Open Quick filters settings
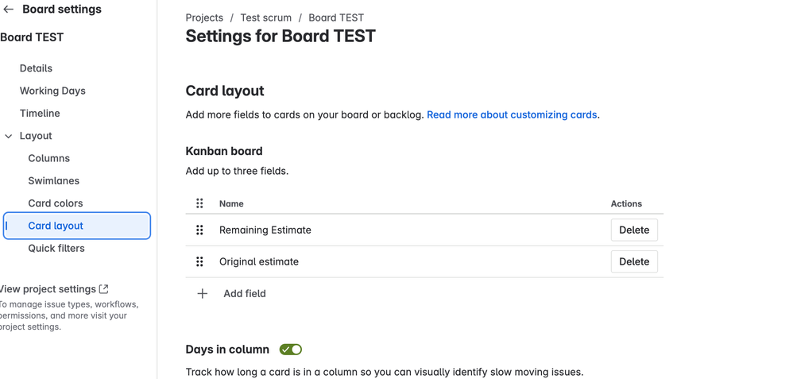This screenshot has width=793, height=379. [x=56, y=248]
